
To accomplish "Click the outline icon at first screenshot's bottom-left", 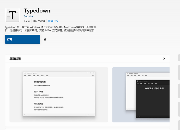I will tap(25, 115).
